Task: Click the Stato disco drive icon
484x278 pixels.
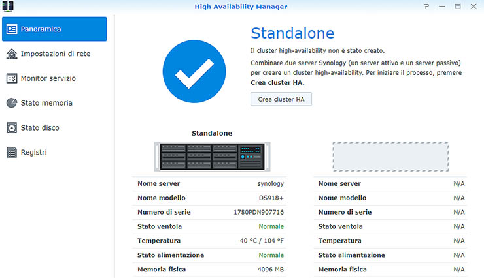Action: pyautogui.click(x=12, y=128)
